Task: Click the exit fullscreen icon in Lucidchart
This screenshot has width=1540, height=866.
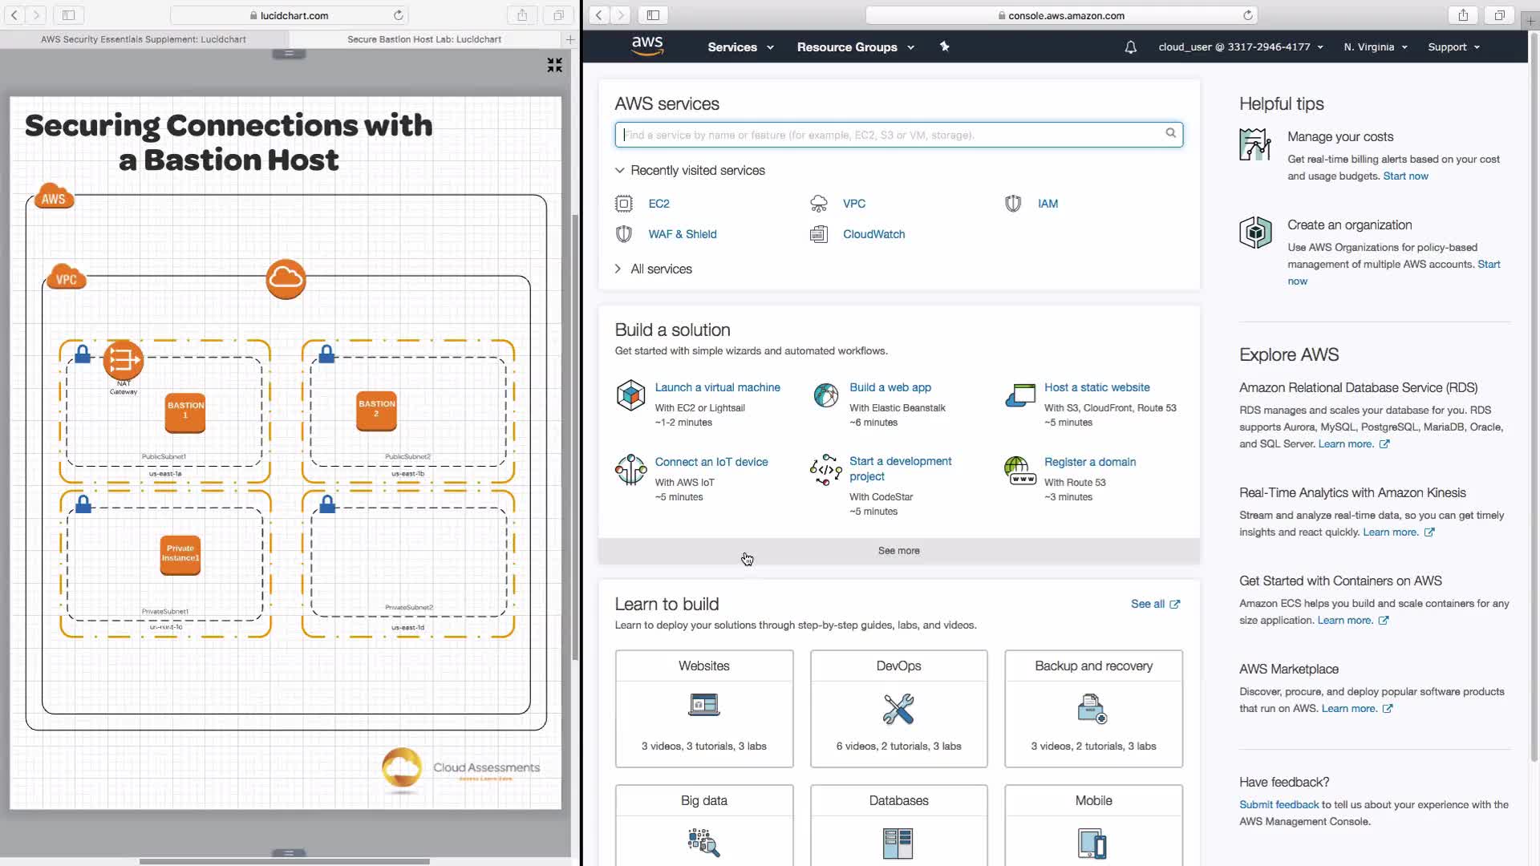Action: pyautogui.click(x=554, y=65)
